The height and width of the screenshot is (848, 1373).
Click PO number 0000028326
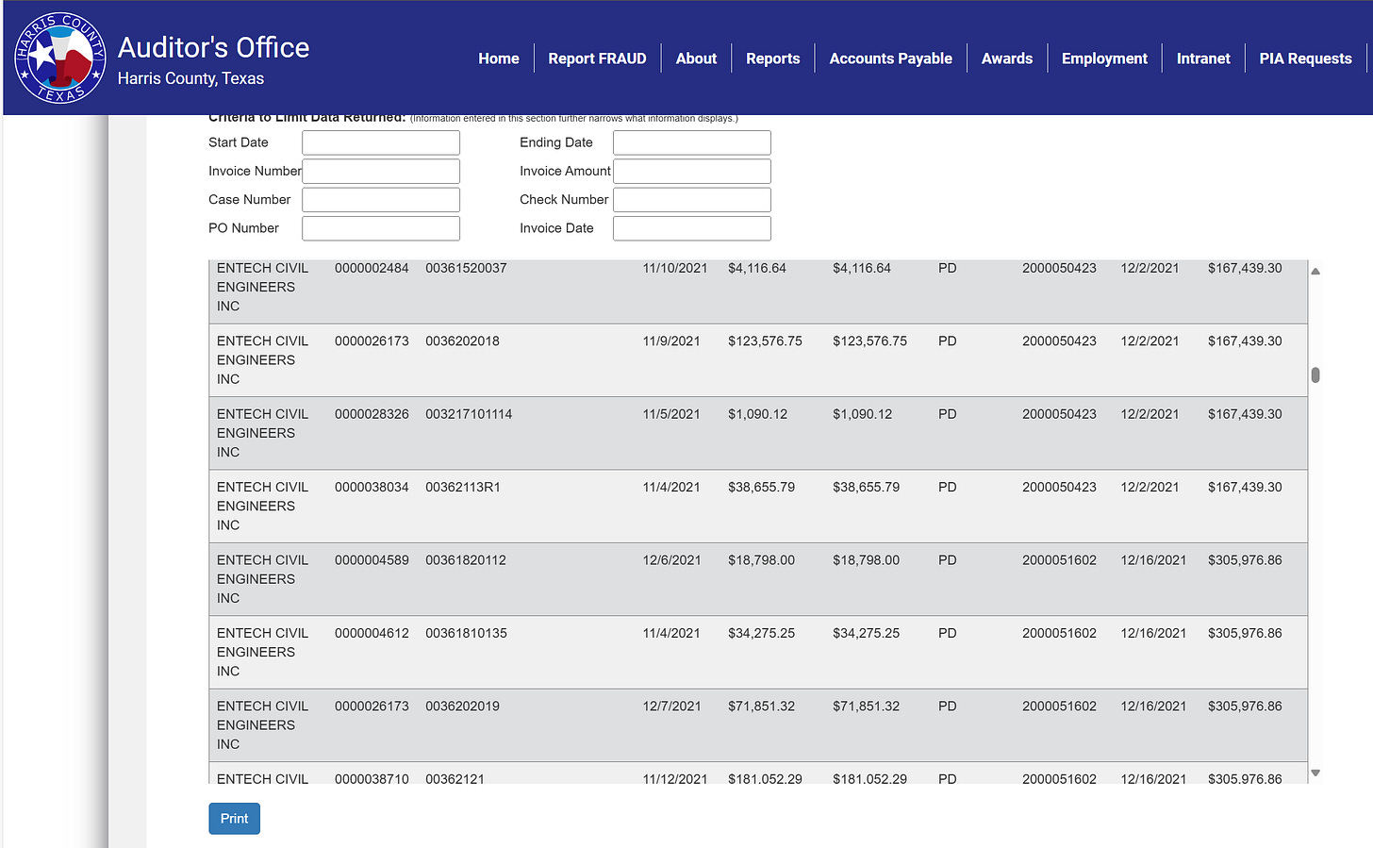pyautogui.click(x=372, y=414)
